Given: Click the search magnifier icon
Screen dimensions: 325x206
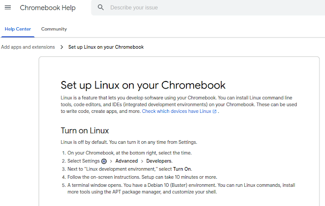Looking at the screenshot, I should (101, 8).
